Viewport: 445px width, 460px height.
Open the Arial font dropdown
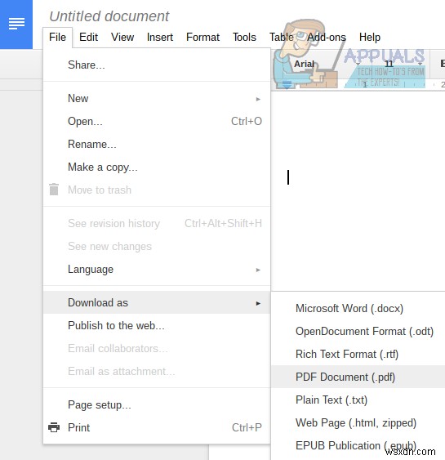tap(327, 64)
